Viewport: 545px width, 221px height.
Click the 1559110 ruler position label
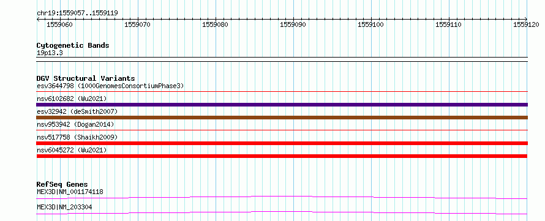click(449, 24)
